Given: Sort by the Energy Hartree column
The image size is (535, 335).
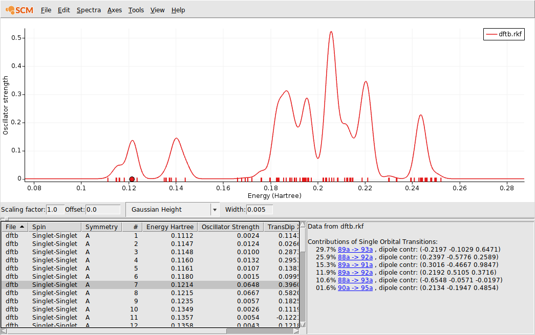Looking at the screenshot, I should point(170,227).
